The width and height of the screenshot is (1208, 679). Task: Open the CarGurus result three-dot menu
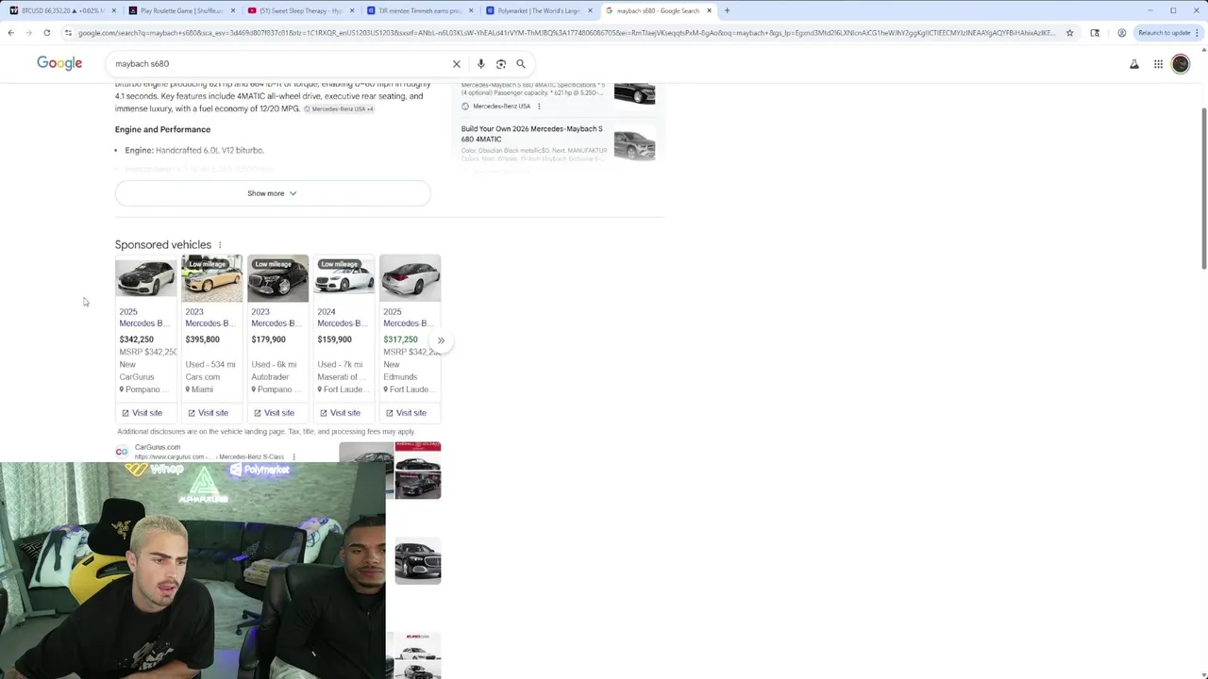click(x=294, y=456)
